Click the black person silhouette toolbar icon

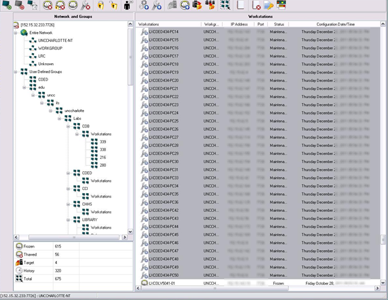coord(128,6)
